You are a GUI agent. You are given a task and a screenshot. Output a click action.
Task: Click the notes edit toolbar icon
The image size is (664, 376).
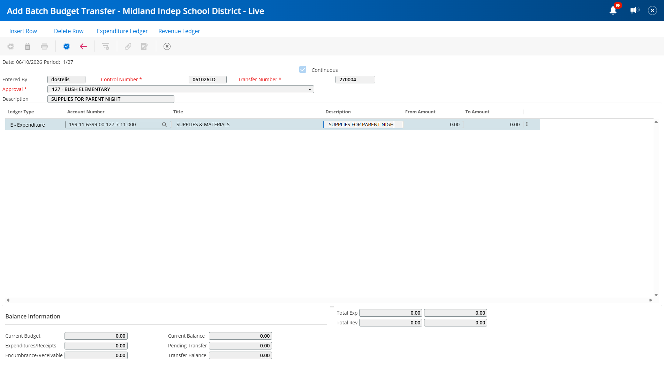pos(144,46)
